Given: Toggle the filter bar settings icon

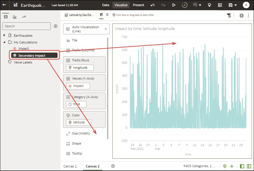Looking at the screenshot, I should (x=229, y=16).
